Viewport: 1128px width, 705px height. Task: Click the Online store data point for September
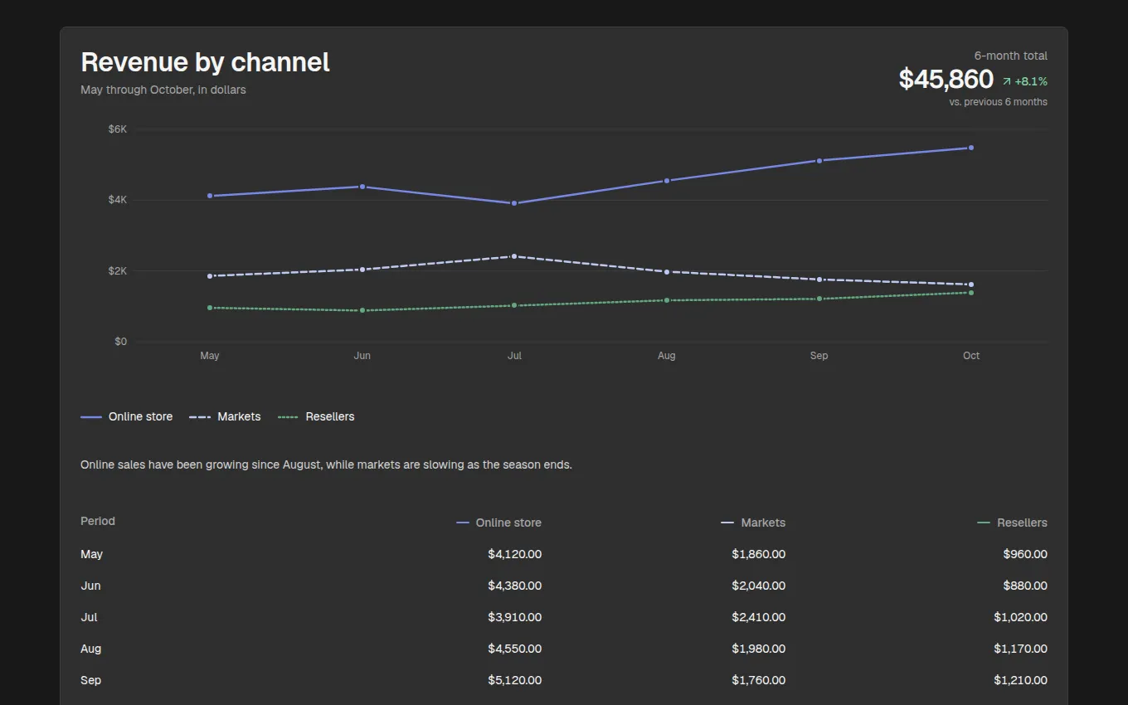pos(819,160)
